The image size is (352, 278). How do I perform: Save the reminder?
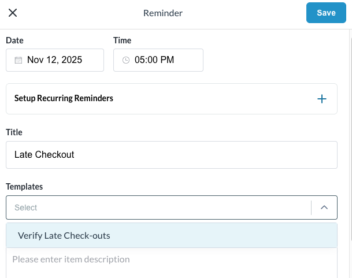[x=326, y=13]
